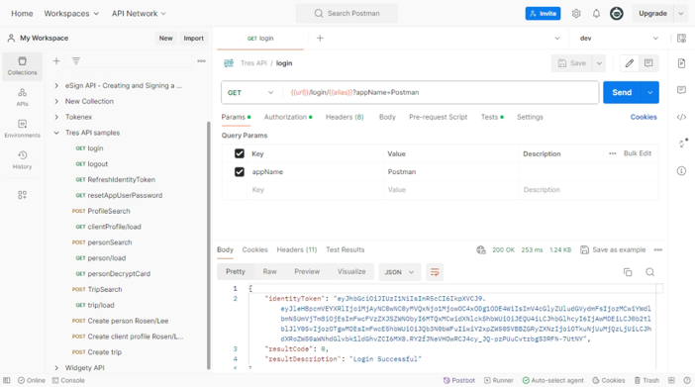The image size is (695, 387).
Task: Toggle the select-all params checkbox
Action: point(240,153)
